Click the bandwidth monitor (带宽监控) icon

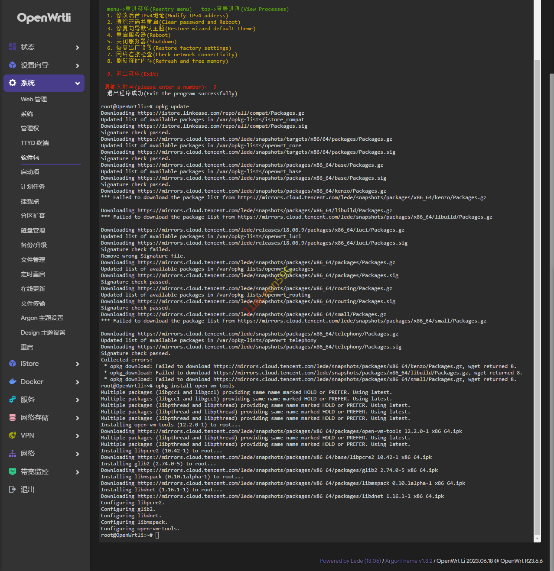13,471
